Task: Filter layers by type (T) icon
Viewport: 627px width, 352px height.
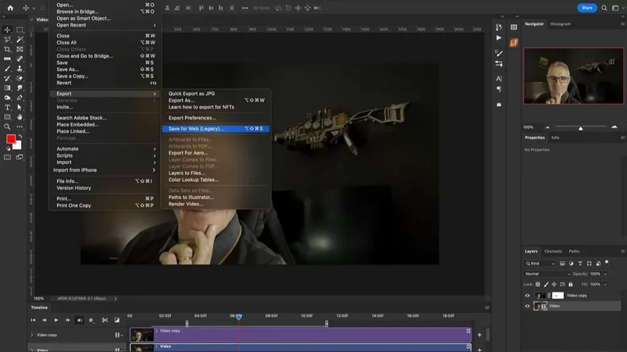Action: [x=580, y=263]
